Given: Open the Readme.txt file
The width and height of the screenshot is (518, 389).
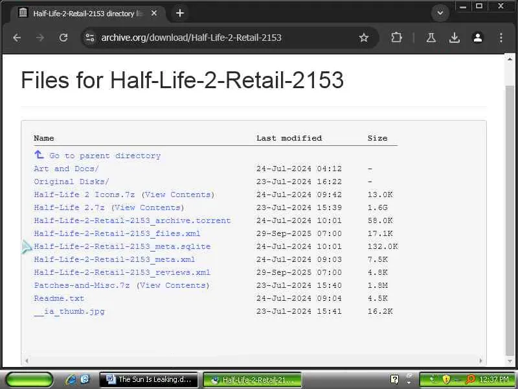Looking at the screenshot, I should click(59, 298).
